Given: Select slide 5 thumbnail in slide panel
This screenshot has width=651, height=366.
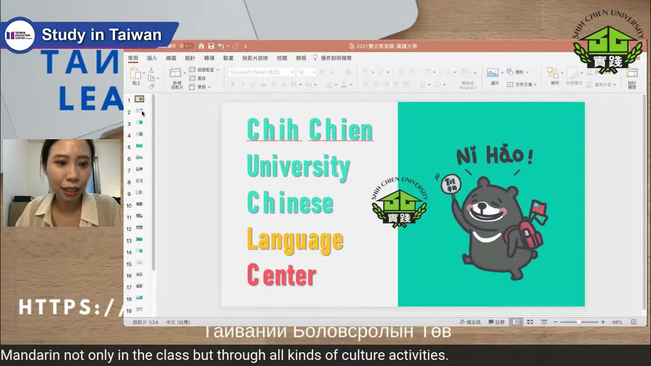Looking at the screenshot, I should coord(139,146).
